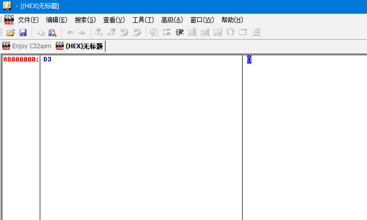This screenshot has width=367, height=220.
Task: Click the percent dollar grid icon
Action: [218, 32]
